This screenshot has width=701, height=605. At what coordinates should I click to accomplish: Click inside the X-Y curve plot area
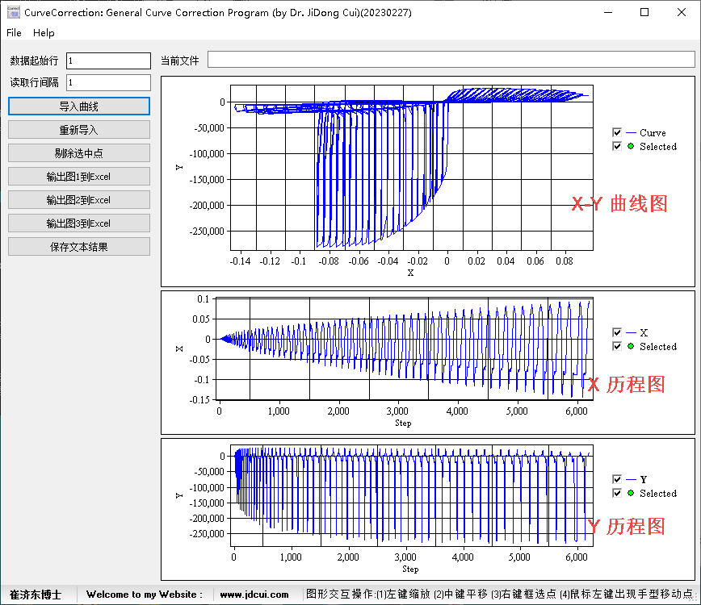[412, 168]
